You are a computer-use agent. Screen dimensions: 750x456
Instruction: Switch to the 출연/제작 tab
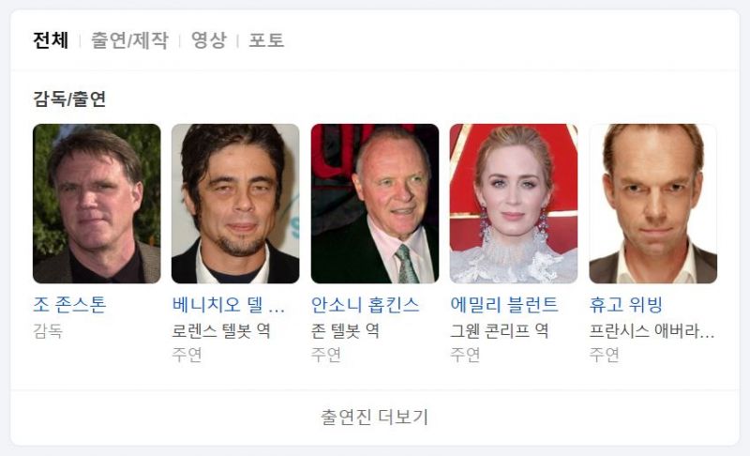[x=129, y=40]
